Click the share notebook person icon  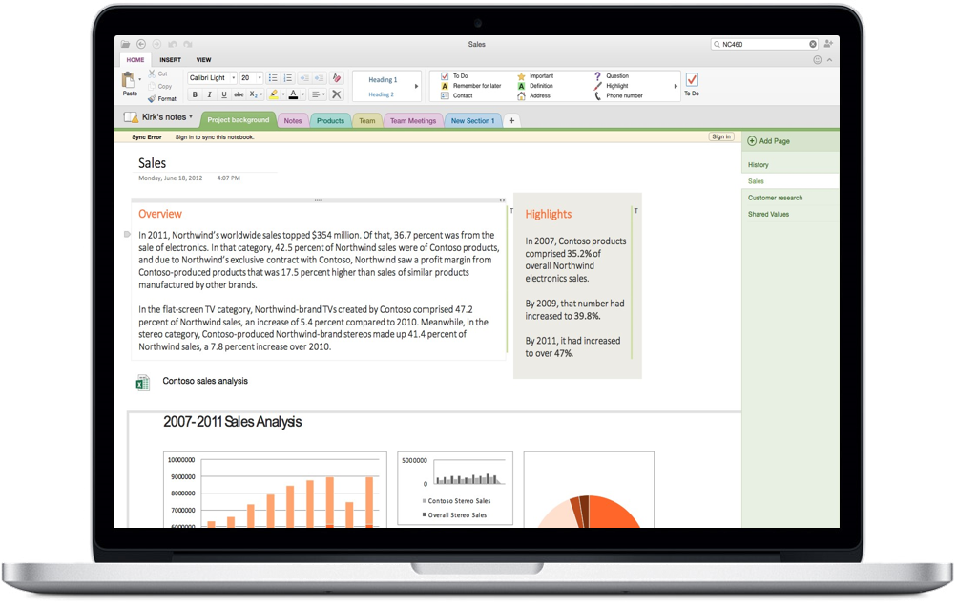pos(828,44)
